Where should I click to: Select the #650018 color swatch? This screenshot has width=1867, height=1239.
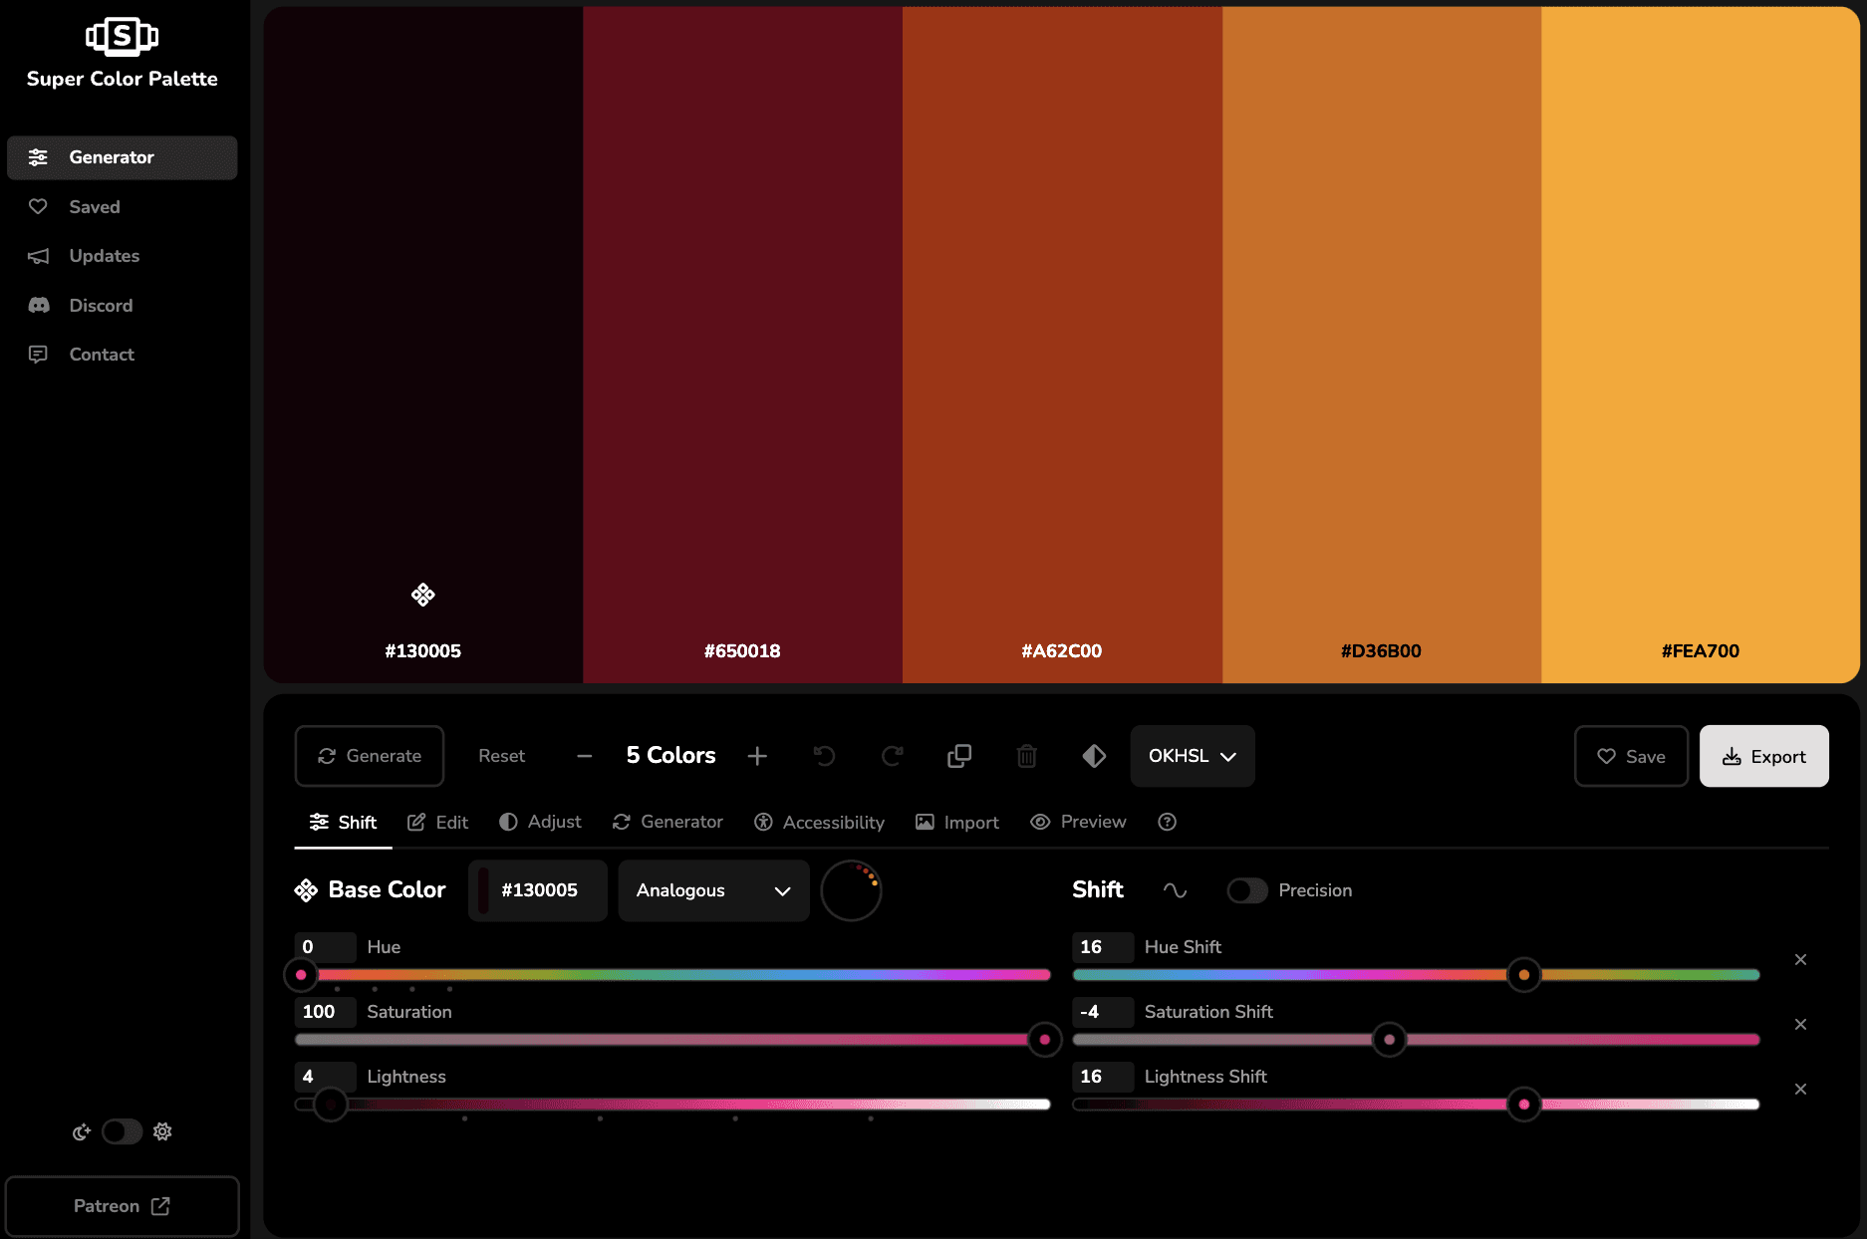click(x=742, y=345)
